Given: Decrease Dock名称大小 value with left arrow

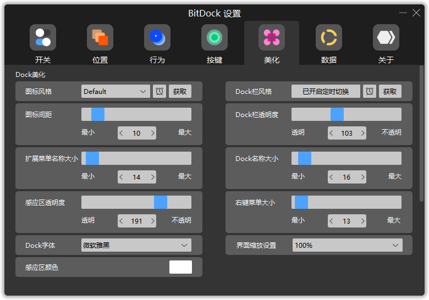Looking at the screenshot, I should click(x=331, y=177).
